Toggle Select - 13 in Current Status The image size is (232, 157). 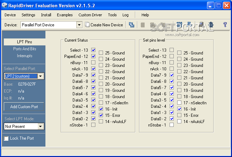pos(93,50)
